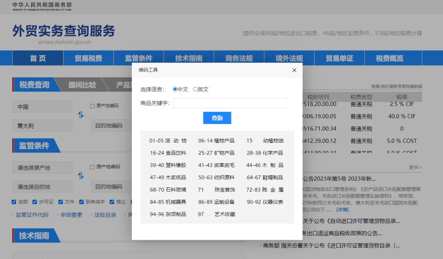Open the 税费概览 navigation tab
The width and height of the screenshot is (443, 259).
[390, 58]
